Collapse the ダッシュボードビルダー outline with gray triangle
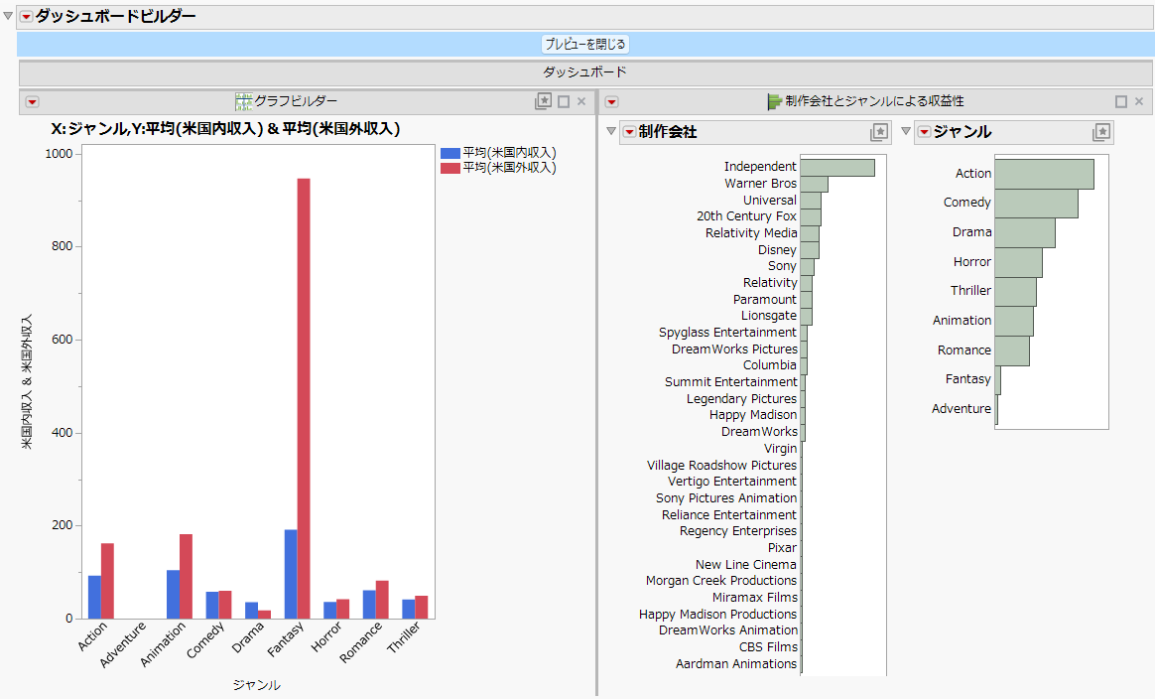Viewport: 1155px width, 699px height. [x=8, y=16]
